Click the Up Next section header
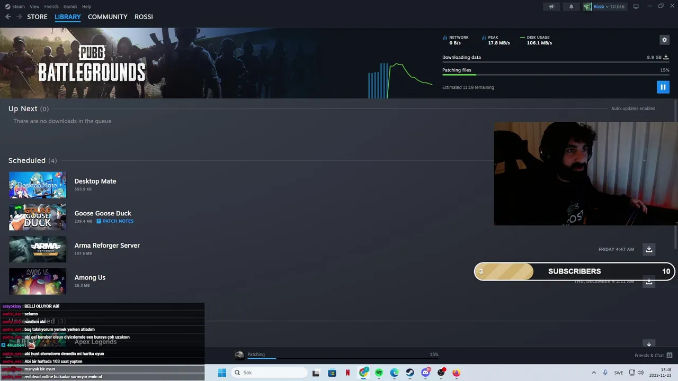This screenshot has height=381, width=678. point(29,108)
